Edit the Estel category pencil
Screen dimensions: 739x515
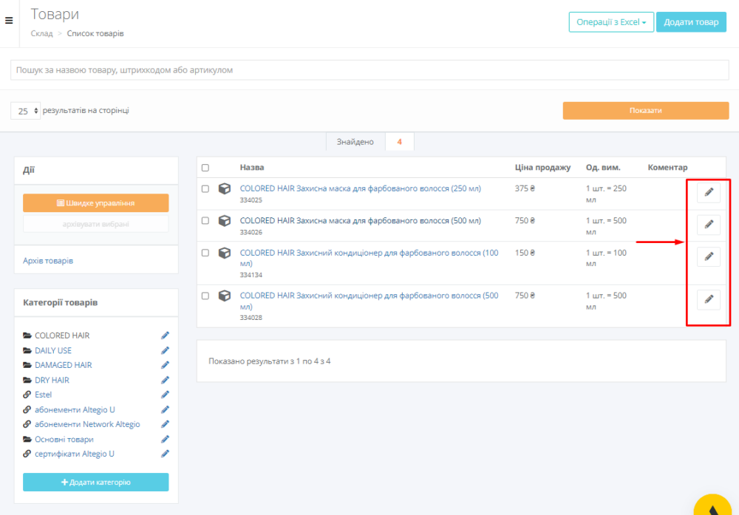[165, 395]
